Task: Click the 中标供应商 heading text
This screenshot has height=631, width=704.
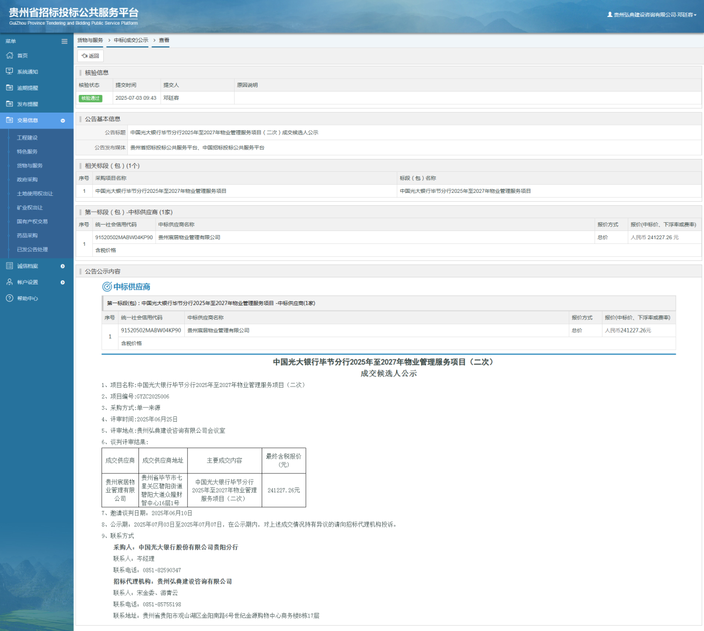Action: 132,287
